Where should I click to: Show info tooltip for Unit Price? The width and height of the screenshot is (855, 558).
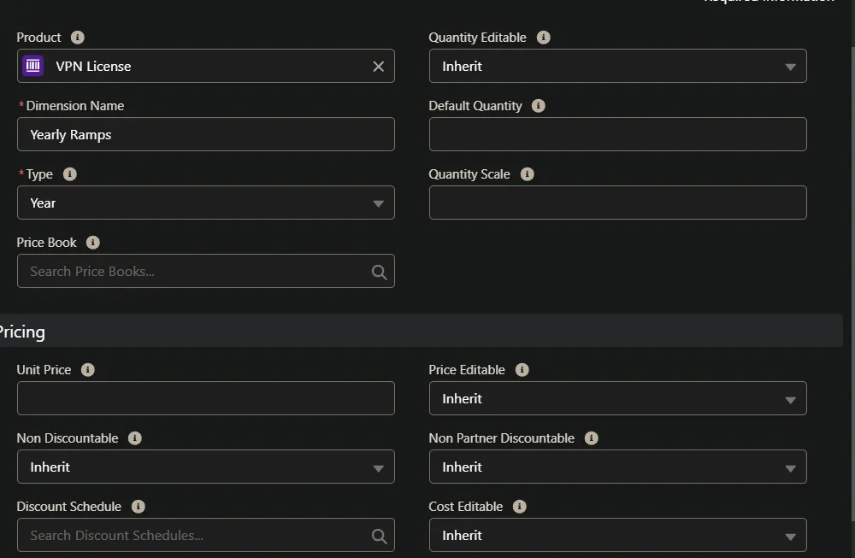tap(88, 369)
